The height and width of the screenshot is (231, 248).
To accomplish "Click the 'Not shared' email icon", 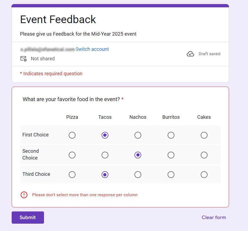I will click(23, 58).
